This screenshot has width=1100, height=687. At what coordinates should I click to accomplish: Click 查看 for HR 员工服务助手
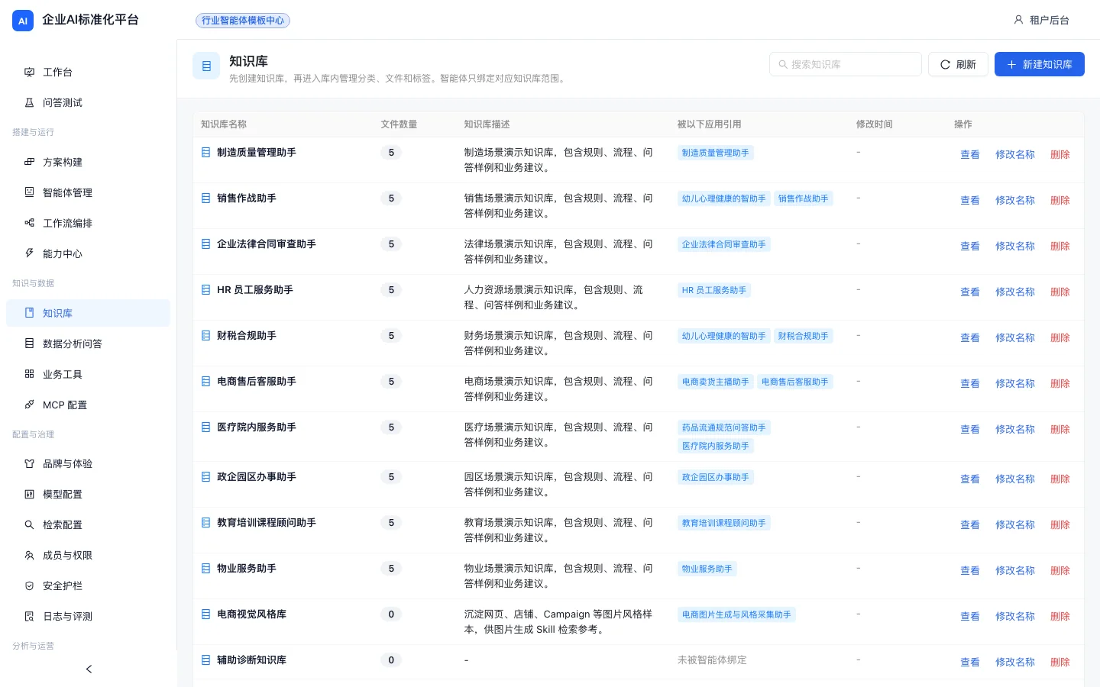click(x=970, y=292)
